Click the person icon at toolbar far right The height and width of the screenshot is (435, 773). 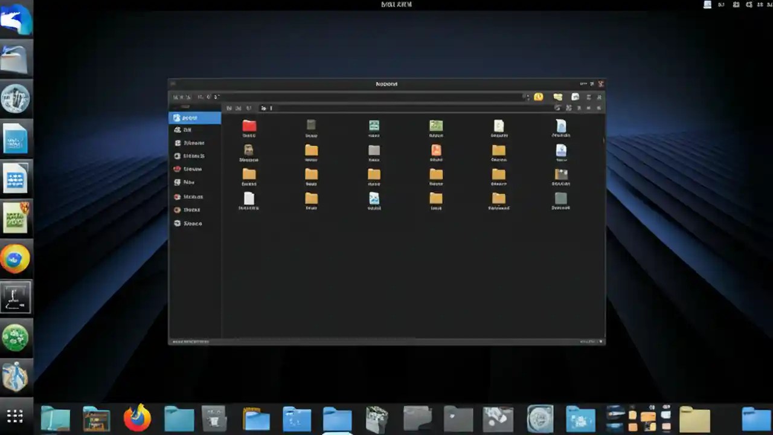(600, 97)
